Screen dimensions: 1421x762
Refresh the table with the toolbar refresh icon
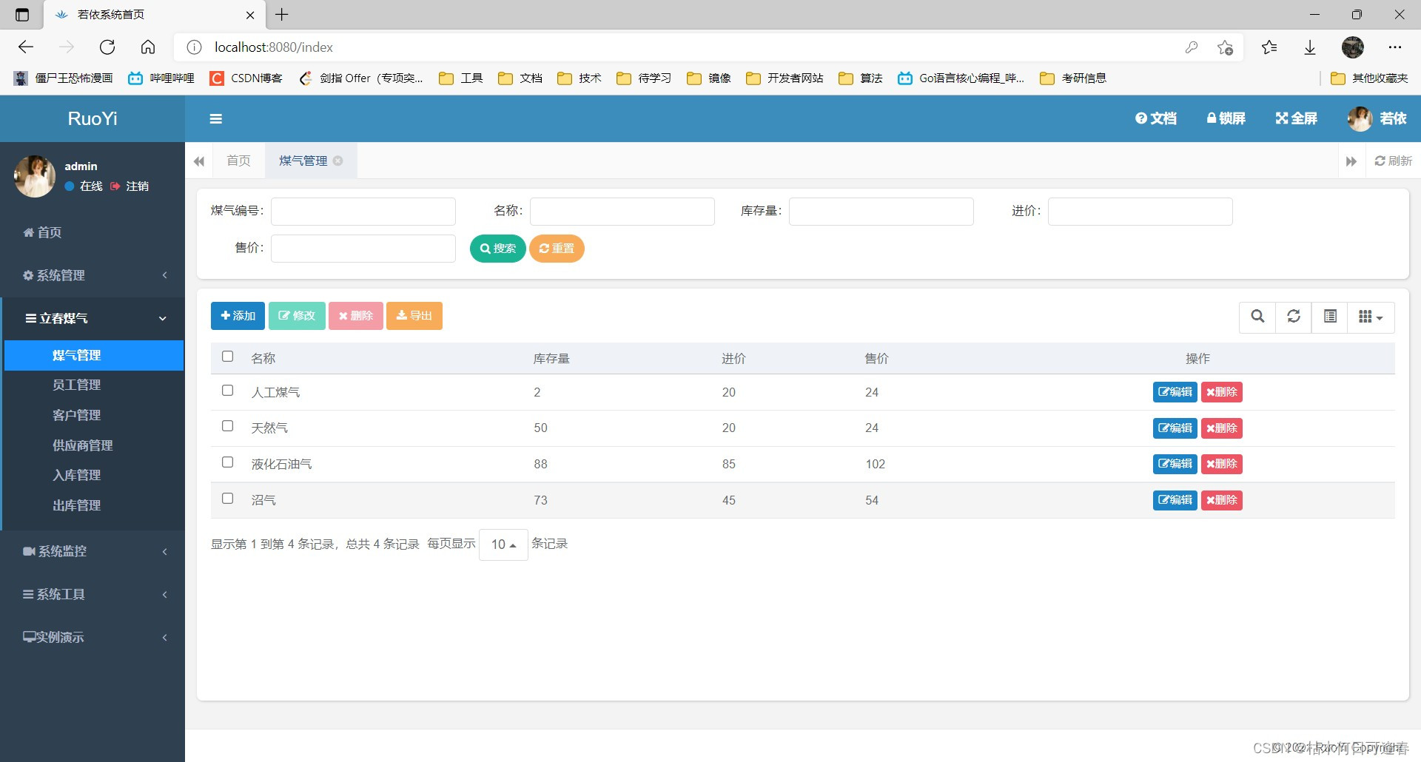click(x=1294, y=317)
